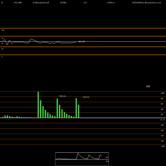Click the MR panel title label
The image size is (166, 166).
point(148,86)
